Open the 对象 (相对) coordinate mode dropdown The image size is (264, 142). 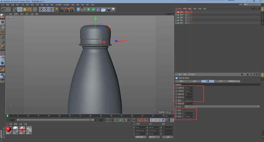(140, 137)
